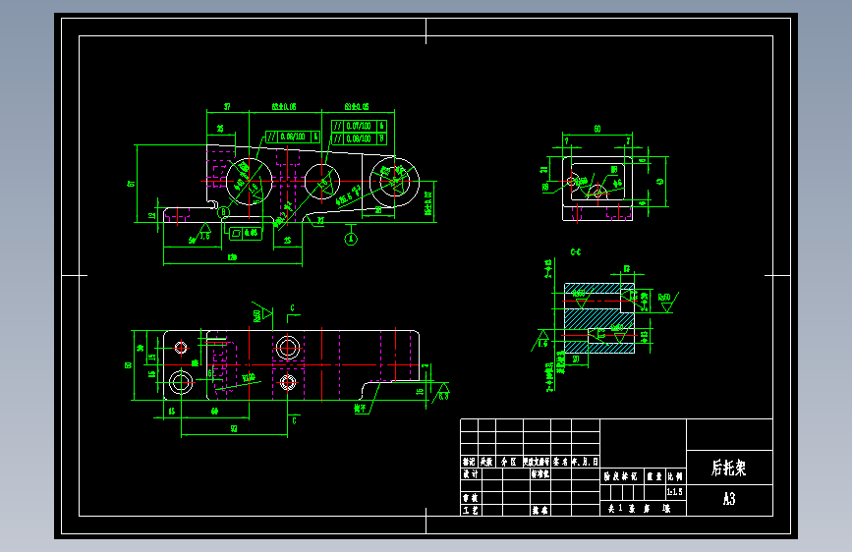Click the 0.07/100 parallelism tolerance frame

(359, 126)
